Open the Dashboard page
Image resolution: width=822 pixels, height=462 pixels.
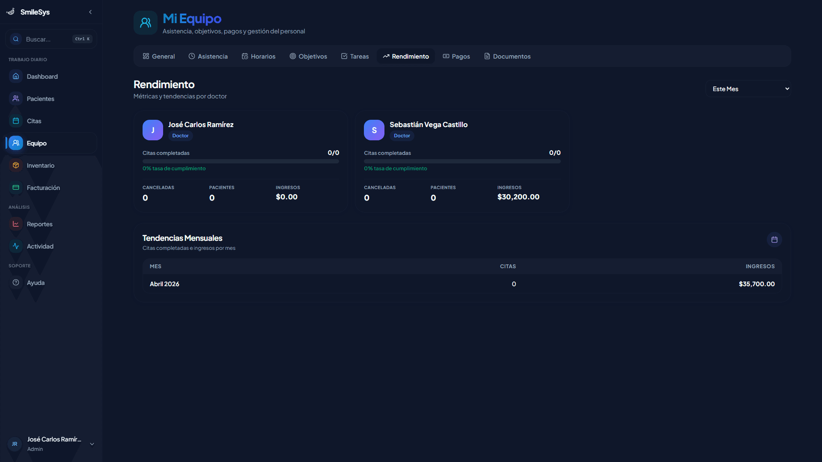tap(51, 77)
